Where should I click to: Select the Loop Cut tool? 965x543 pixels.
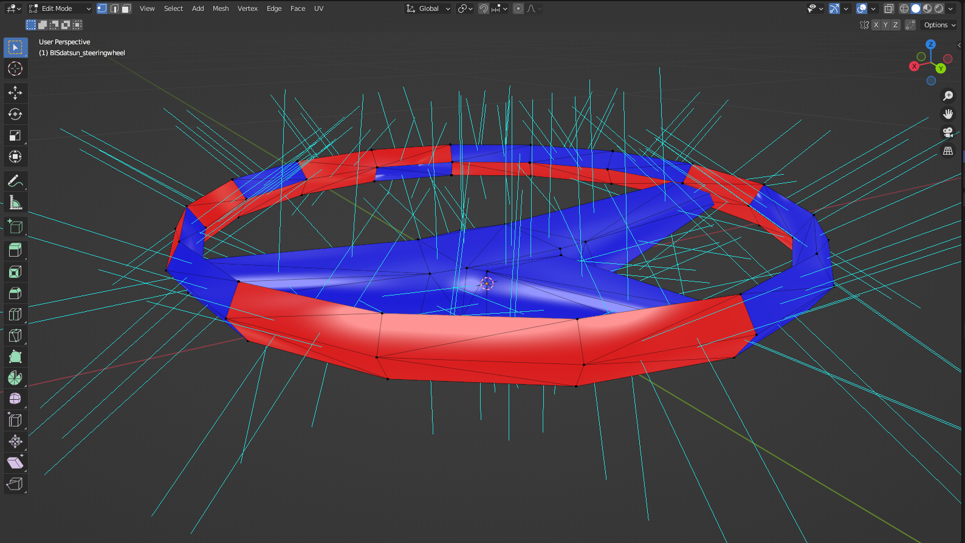[15, 314]
